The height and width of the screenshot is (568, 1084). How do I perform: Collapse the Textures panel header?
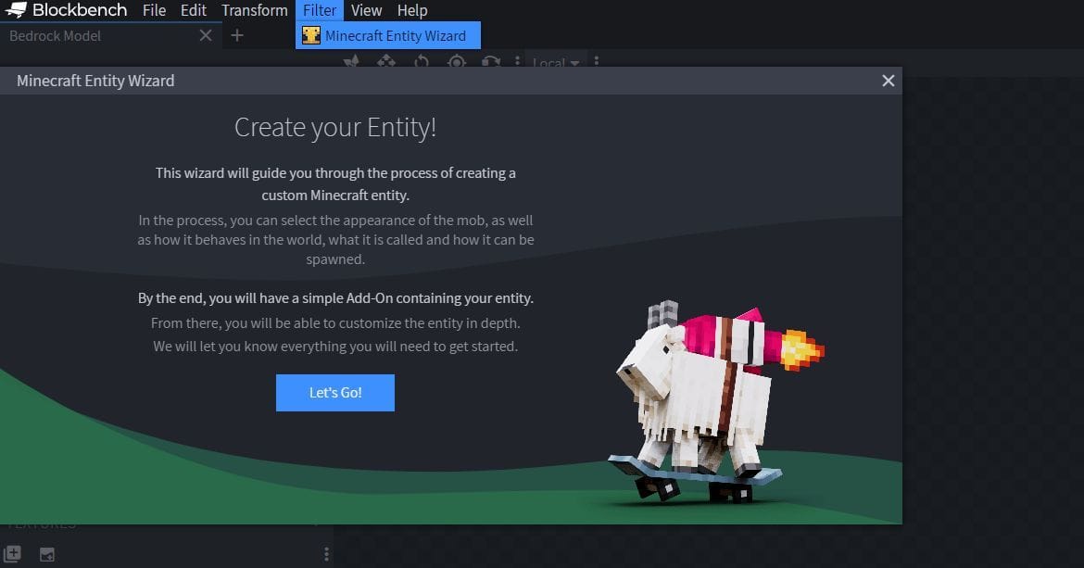[42, 524]
